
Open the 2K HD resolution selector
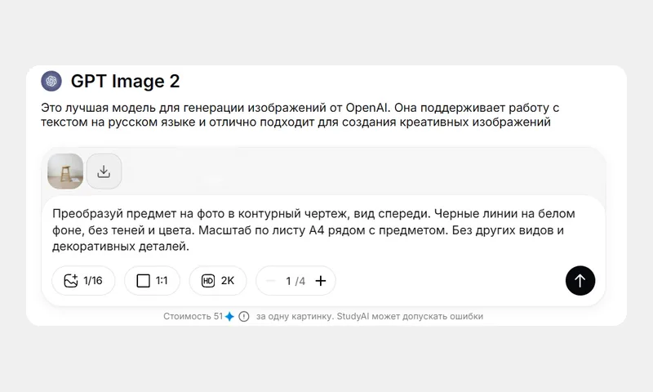(218, 281)
